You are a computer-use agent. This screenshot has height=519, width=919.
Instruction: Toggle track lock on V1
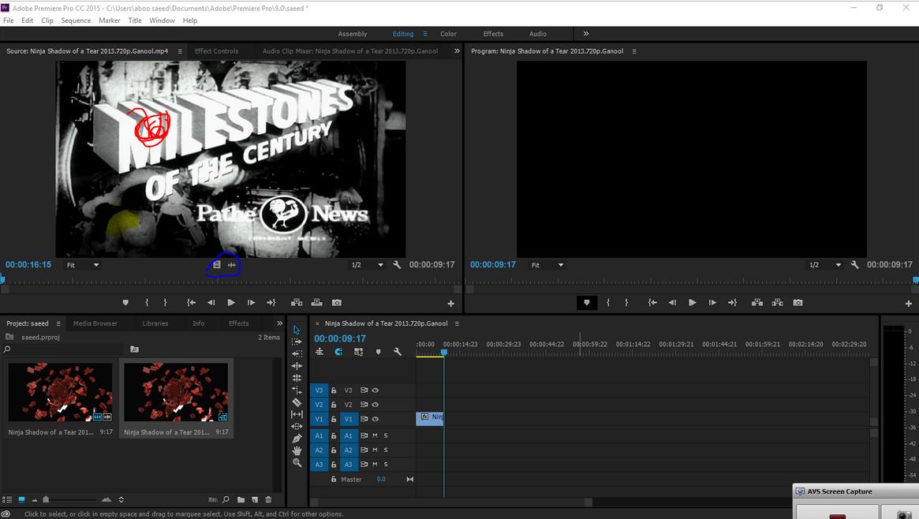coord(334,420)
